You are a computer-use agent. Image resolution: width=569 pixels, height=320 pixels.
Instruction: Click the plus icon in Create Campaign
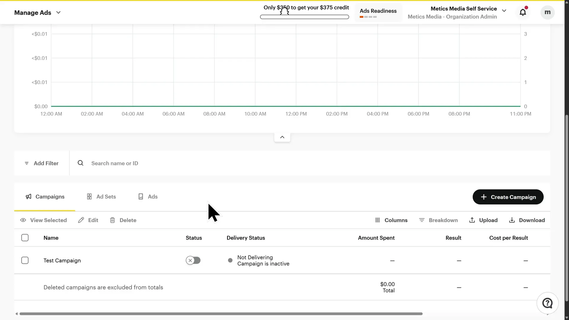point(484,197)
